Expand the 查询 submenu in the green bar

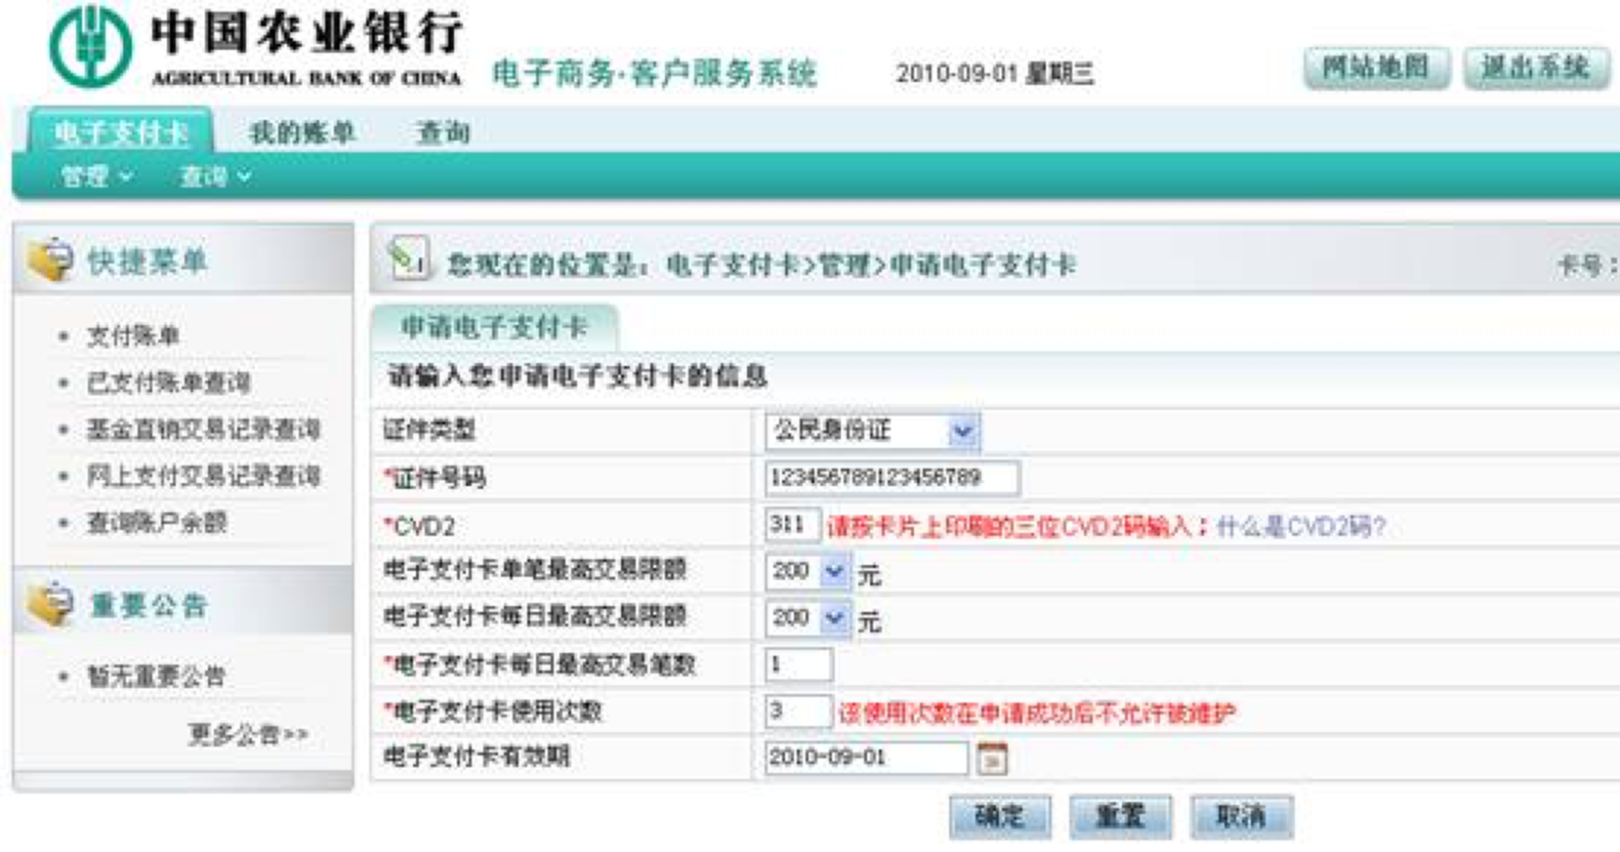point(216,177)
